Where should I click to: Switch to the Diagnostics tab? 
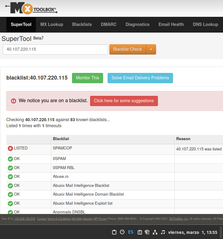pos(137,24)
